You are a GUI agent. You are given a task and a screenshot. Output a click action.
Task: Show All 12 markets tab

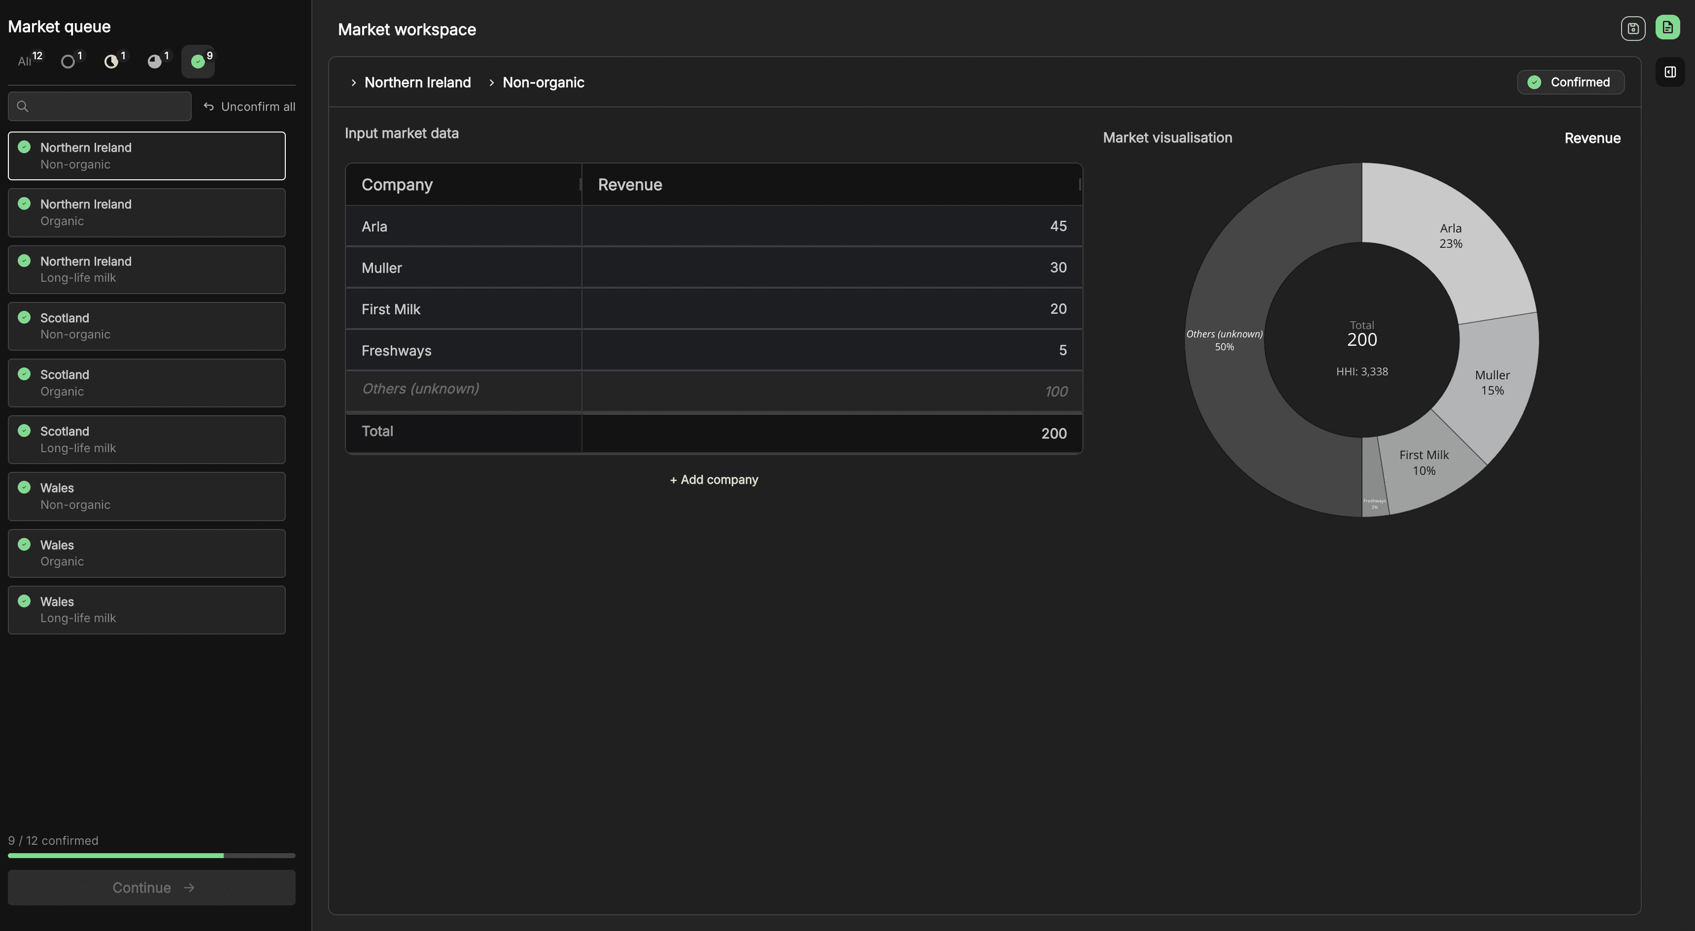click(29, 61)
